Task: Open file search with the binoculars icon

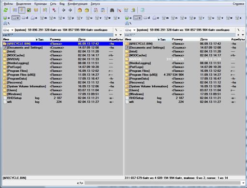Action: coord(112,10)
